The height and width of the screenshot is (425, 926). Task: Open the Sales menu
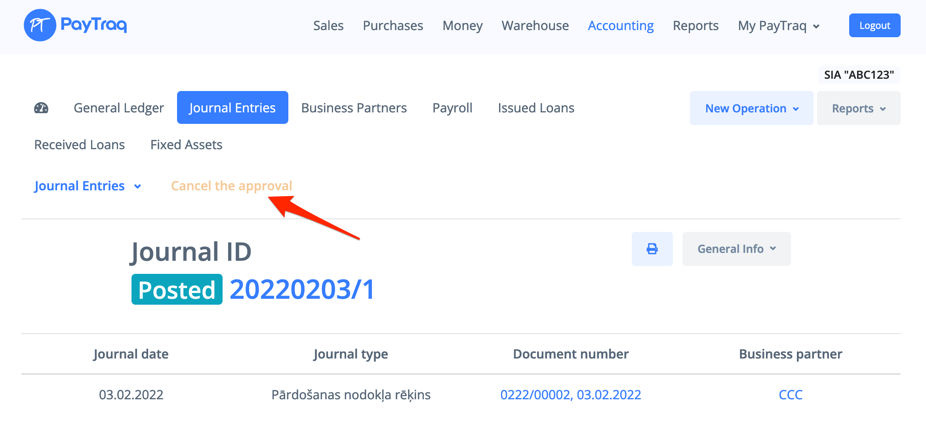[x=328, y=26]
